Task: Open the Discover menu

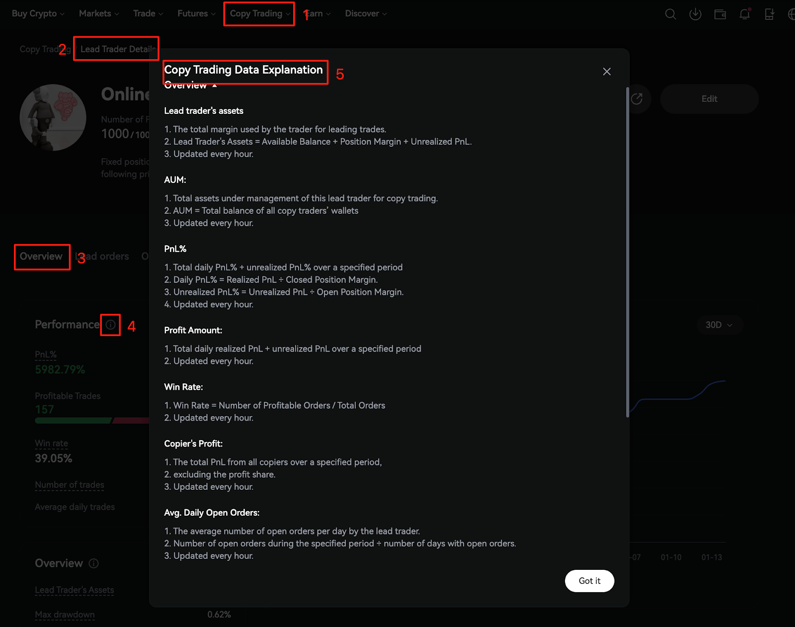Action: (x=366, y=14)
